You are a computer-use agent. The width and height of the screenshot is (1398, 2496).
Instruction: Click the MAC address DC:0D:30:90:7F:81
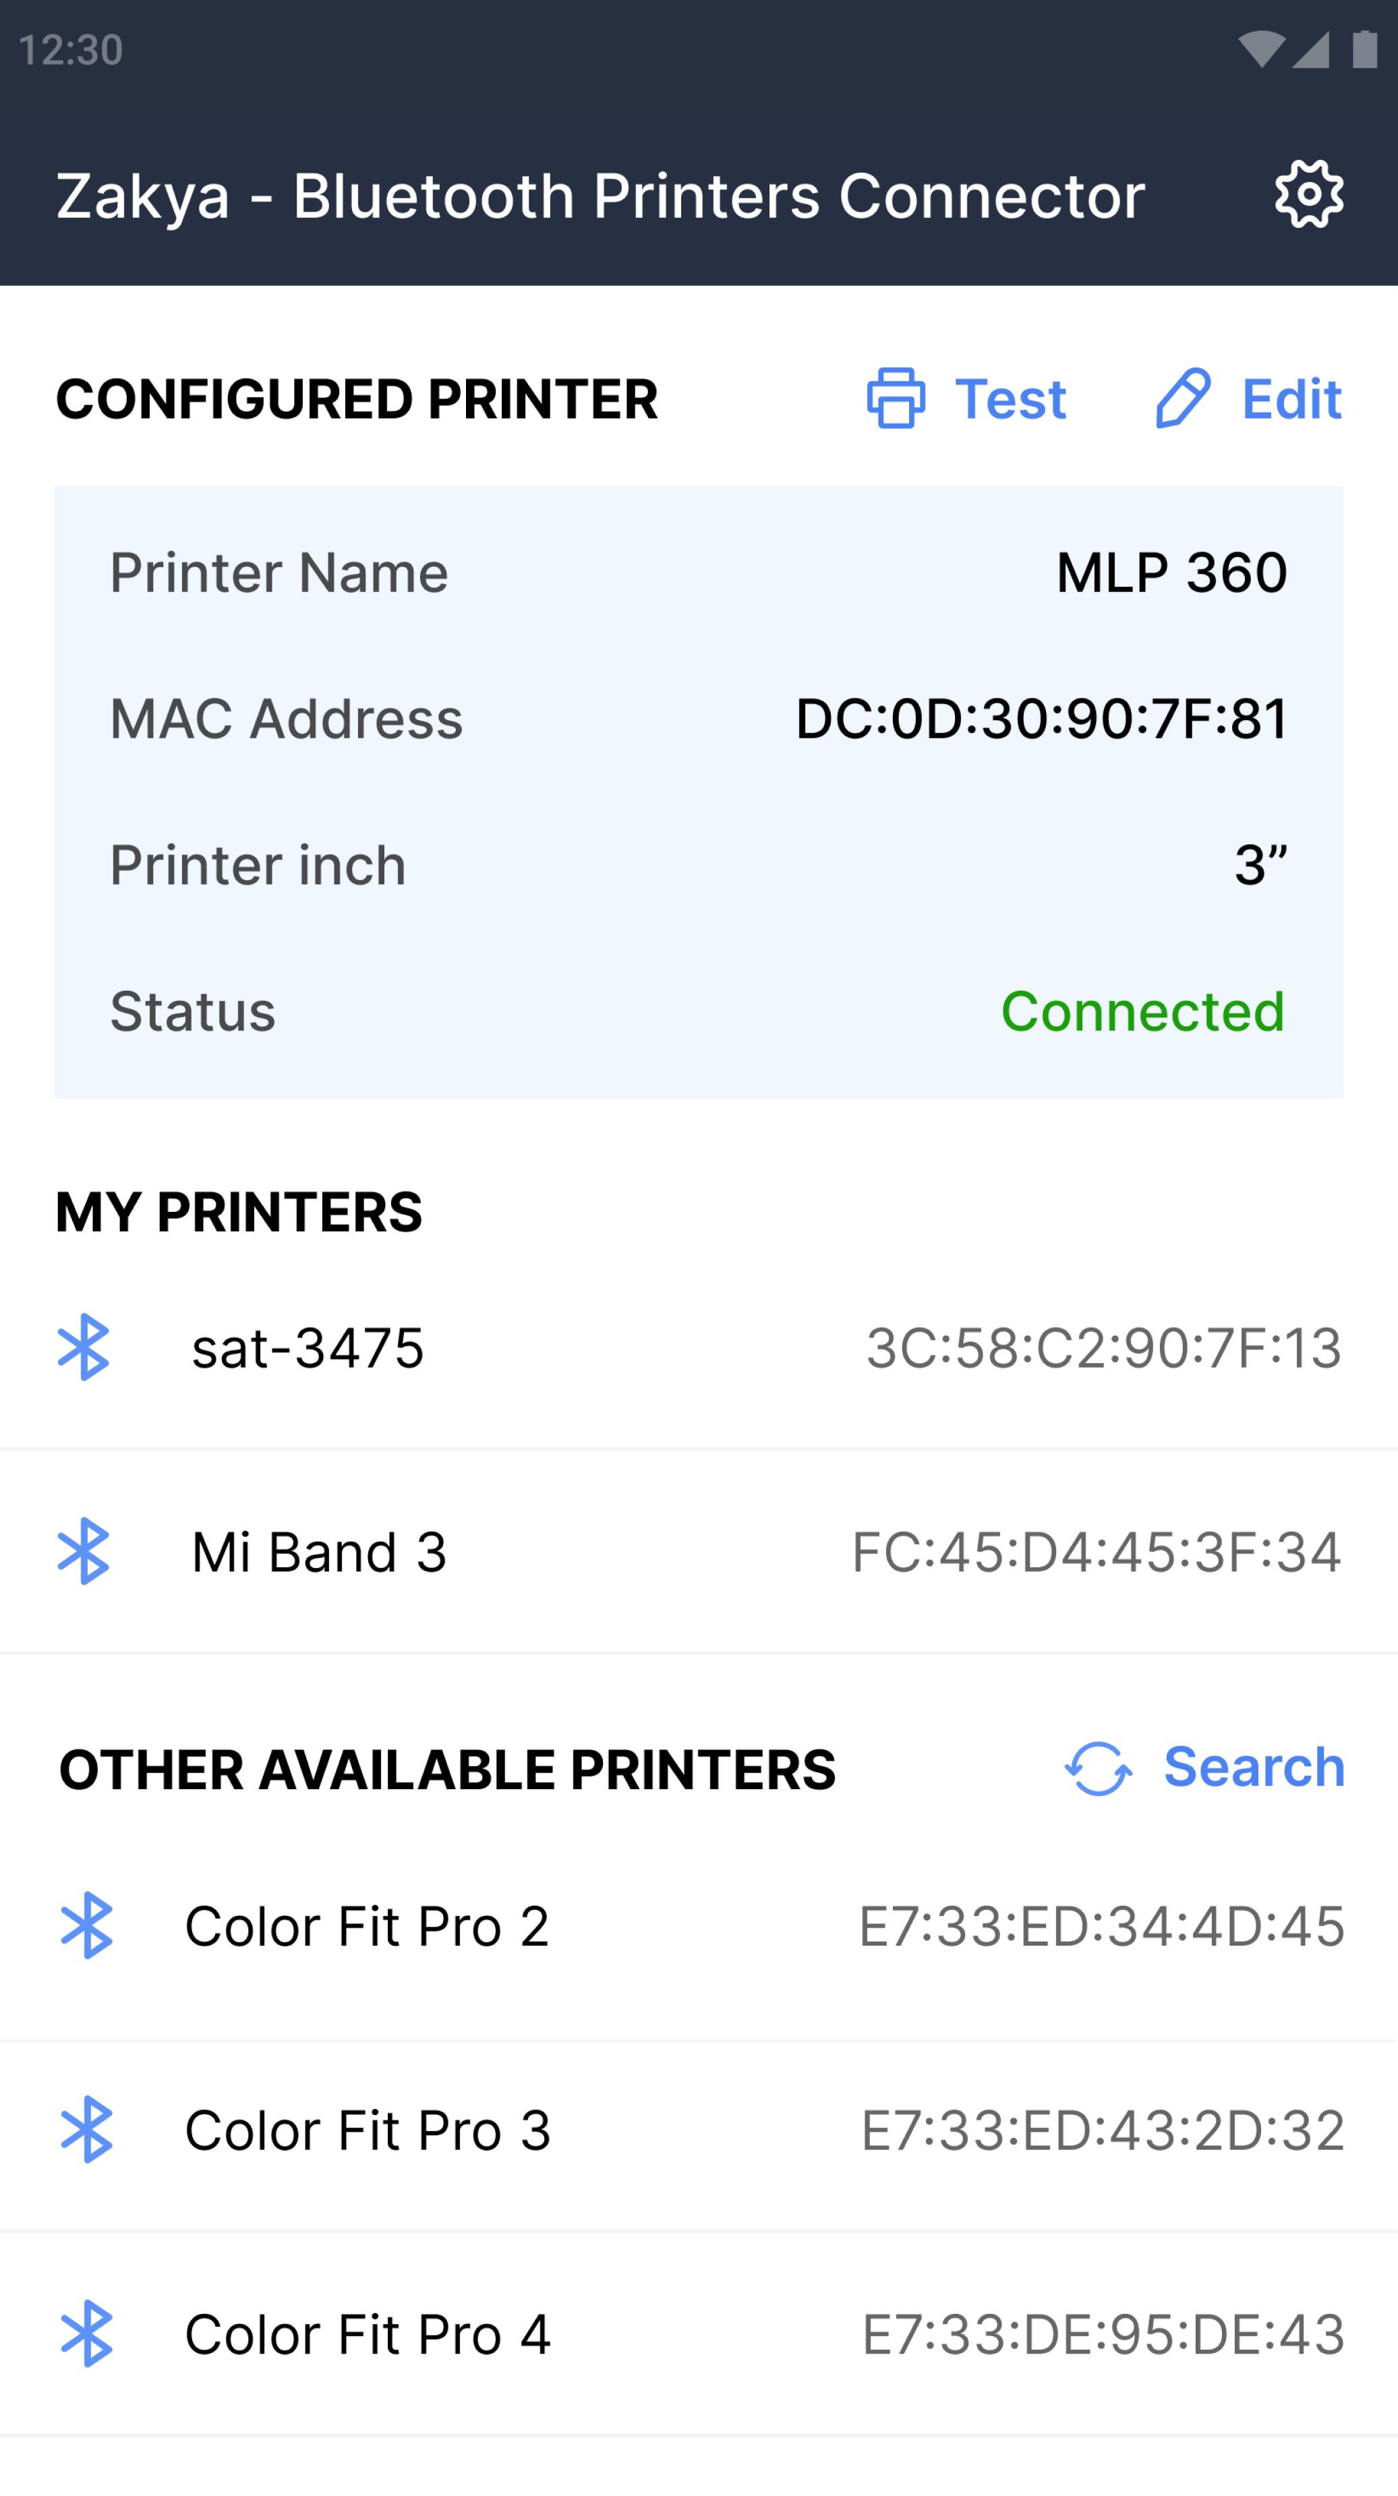point(1041,719)
